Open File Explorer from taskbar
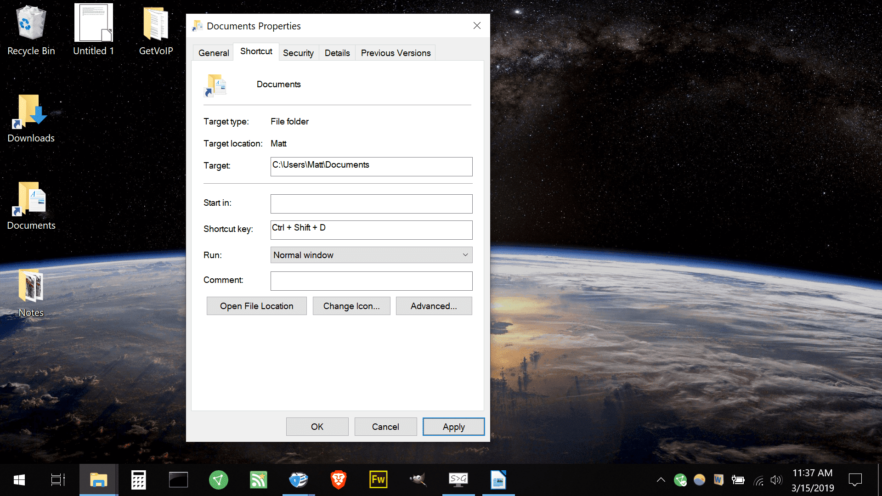This screenshot has height=496, width=882. pos(98,480)
